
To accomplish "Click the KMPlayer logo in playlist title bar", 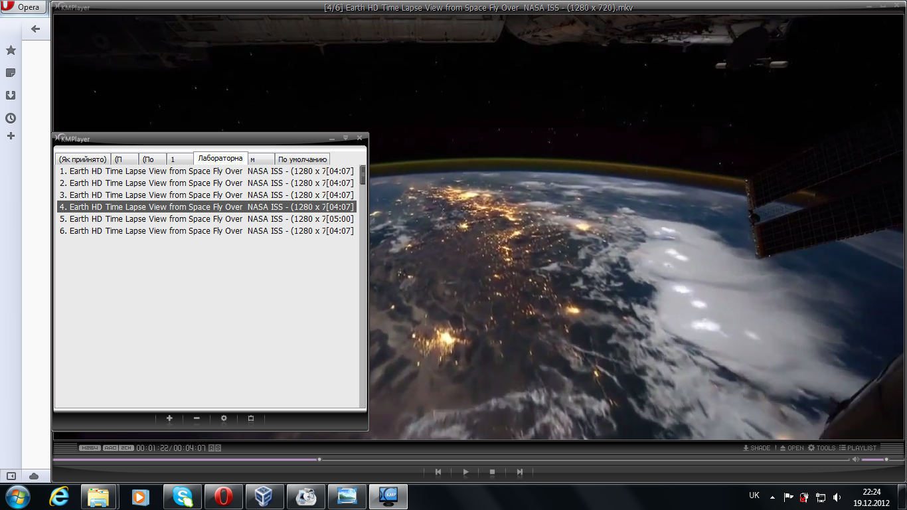I will (72, 138).
